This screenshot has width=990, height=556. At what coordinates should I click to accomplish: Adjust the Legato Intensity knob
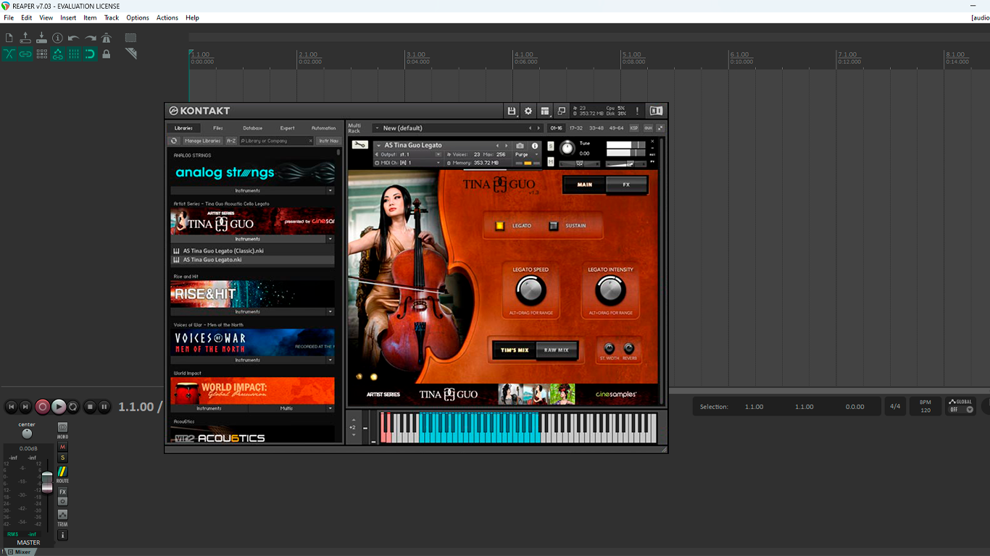(x=610, y=291)
